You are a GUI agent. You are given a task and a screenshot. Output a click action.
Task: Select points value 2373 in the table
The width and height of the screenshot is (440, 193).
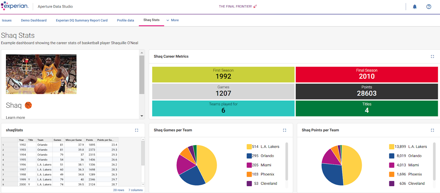click(90, 150)
